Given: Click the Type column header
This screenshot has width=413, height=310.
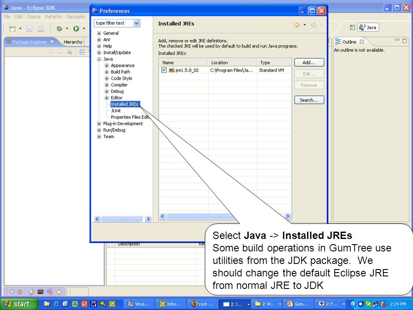Looking at the screenshot, I should point(274,62).
